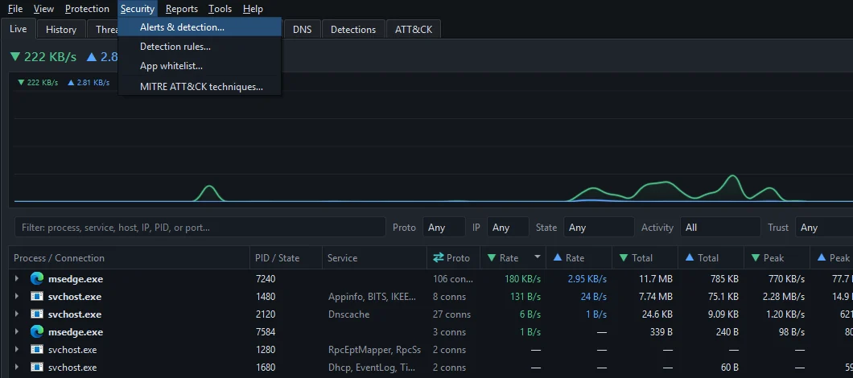
Task: Open the Trust filter dropdown
Action: coord(824,228)
